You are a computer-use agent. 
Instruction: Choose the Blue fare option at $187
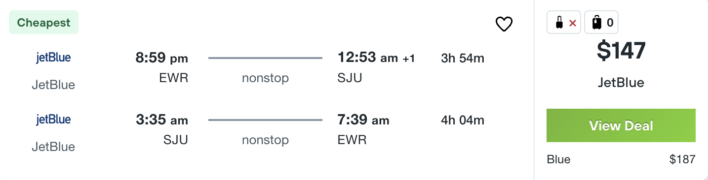621,159
